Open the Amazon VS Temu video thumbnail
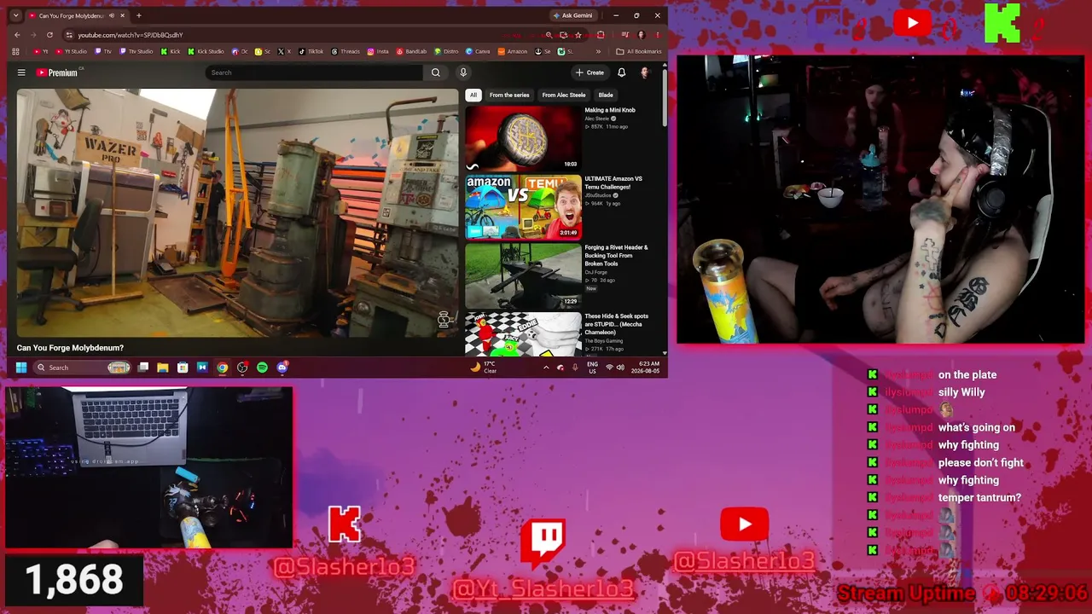The image size is (1092, 614). pos(523,206)
